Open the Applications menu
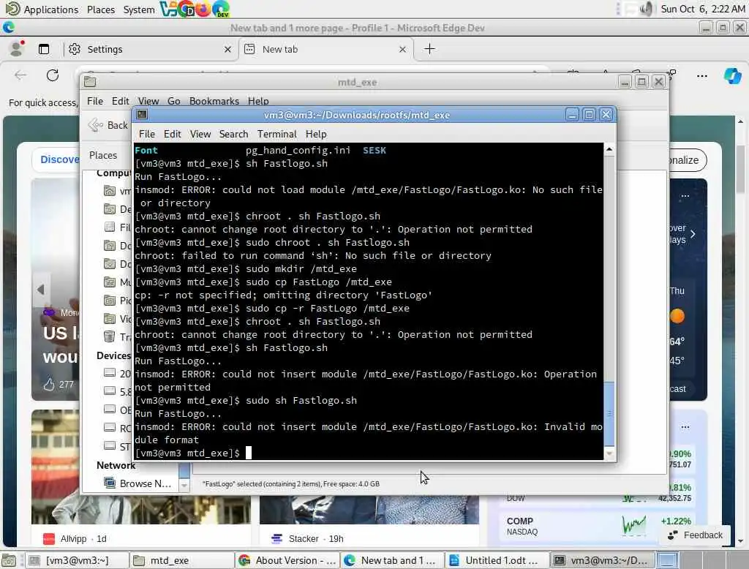The height and width of the screenshot is (569, 749). [x=42, y=9]
